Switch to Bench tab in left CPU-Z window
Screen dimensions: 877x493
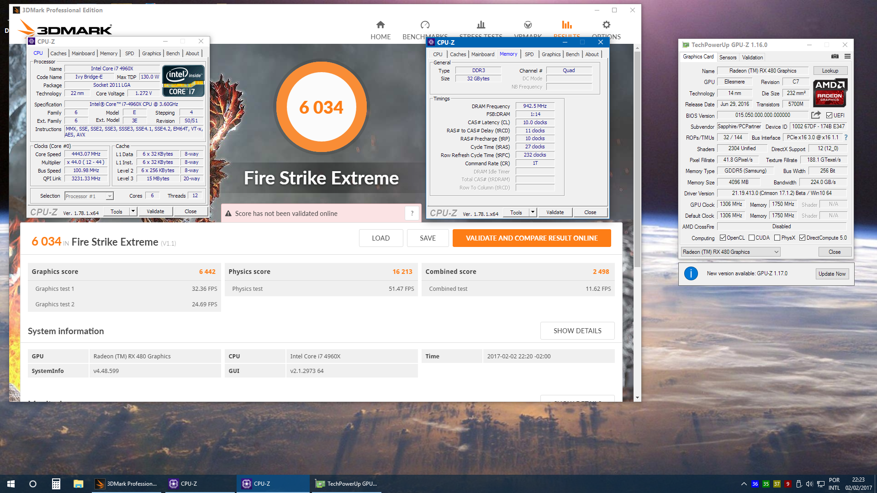pyautogui.click(x=173, y=53)
